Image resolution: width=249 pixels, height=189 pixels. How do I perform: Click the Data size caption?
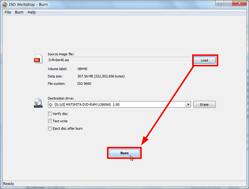coord(55,76)
